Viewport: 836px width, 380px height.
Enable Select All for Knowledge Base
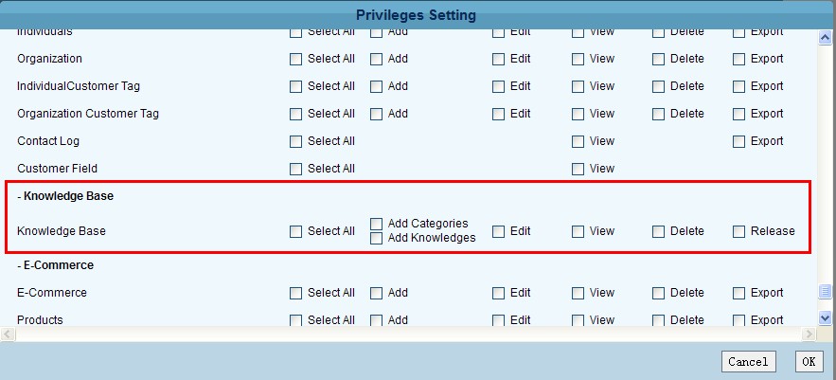[296, 231]
